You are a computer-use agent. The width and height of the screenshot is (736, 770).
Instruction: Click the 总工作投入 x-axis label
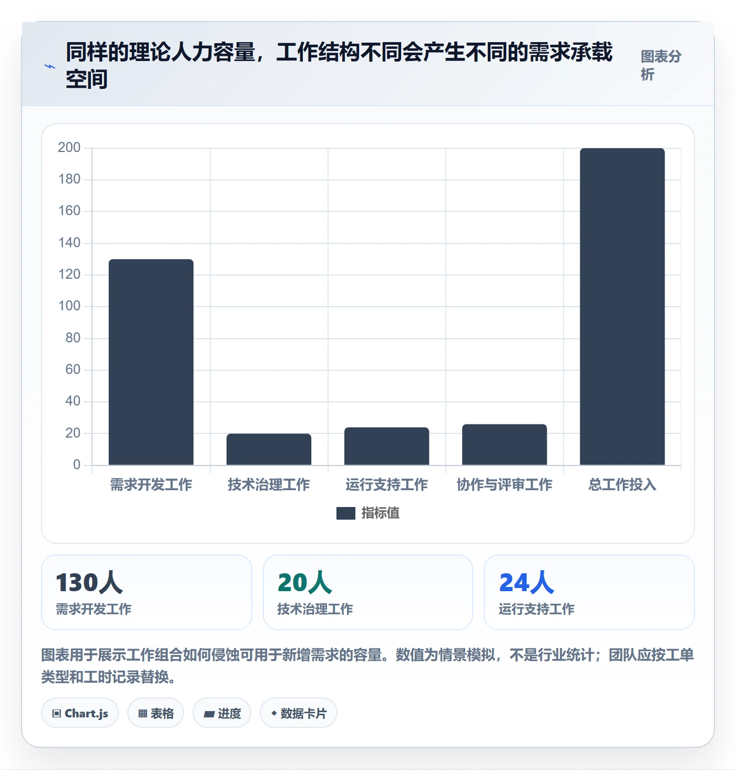point(622,484)
